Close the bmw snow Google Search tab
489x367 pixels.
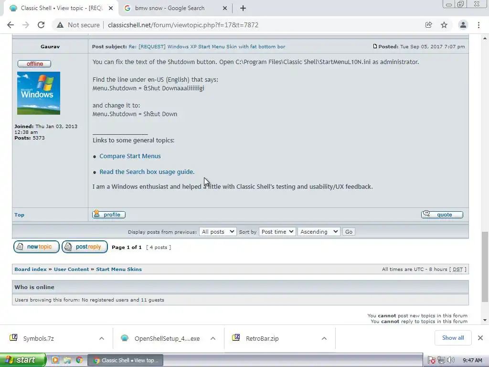pyautogui.click(x=225, y=8)
